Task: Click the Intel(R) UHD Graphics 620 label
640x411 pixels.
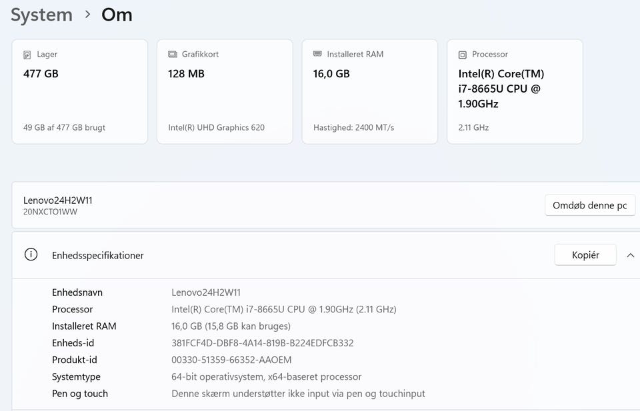Action: [x=216, y=127]
